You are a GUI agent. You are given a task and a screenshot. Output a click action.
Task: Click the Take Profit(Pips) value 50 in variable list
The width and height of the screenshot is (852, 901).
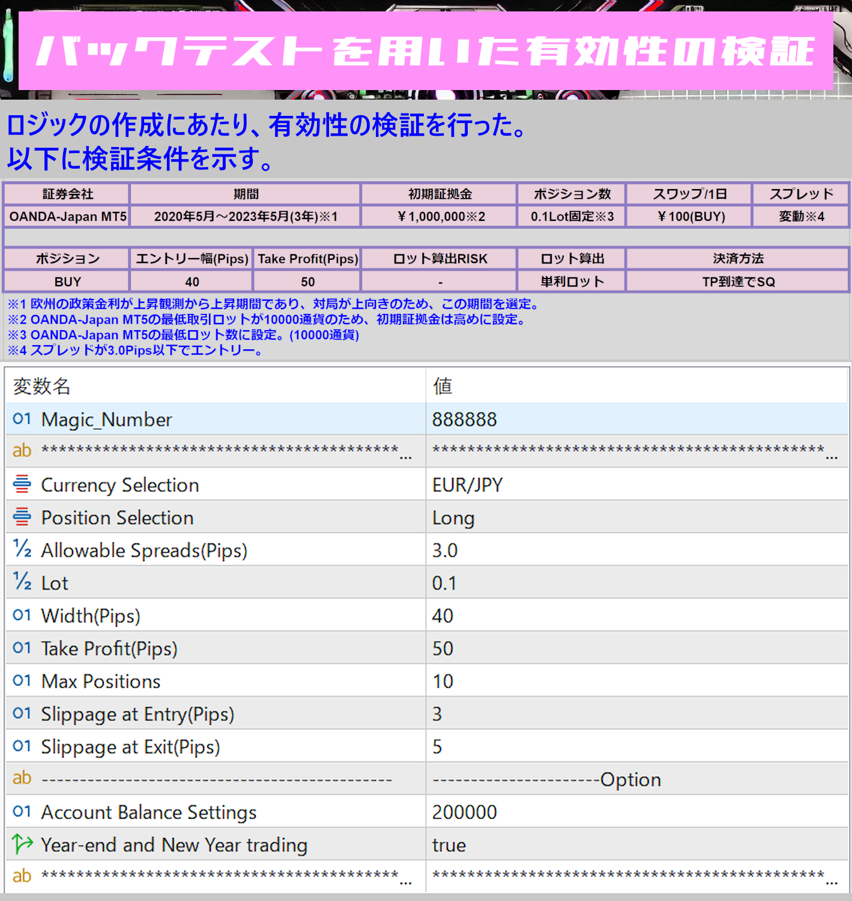(443, 648)
